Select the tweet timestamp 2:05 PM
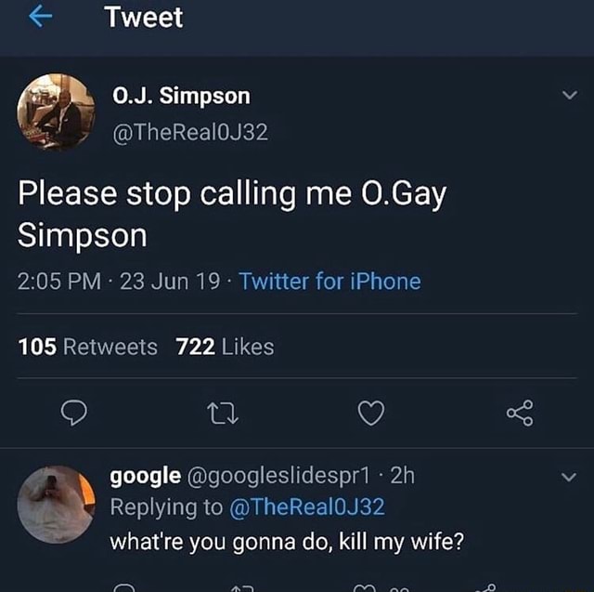 point(59,282)
